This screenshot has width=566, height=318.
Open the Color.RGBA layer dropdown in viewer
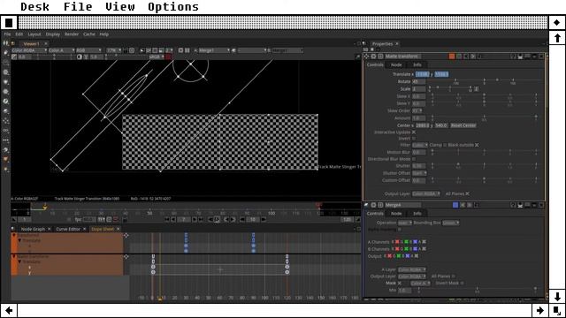(29, 50)
